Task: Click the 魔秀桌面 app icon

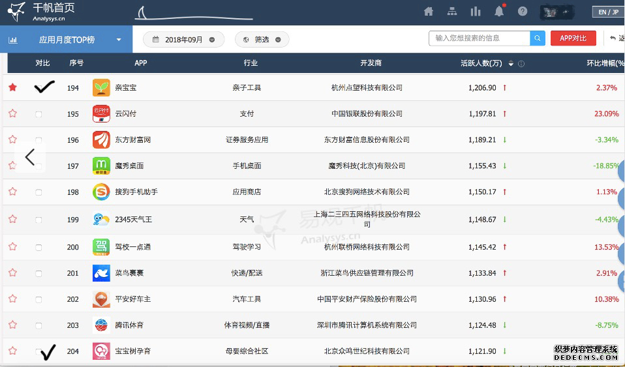Action: (x=101, y=166)
